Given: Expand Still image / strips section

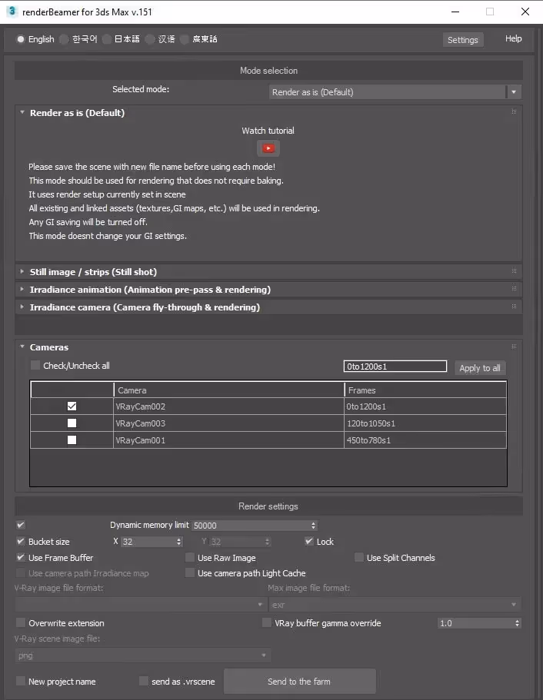Looking at the screenshot, I should click(22, 271).
